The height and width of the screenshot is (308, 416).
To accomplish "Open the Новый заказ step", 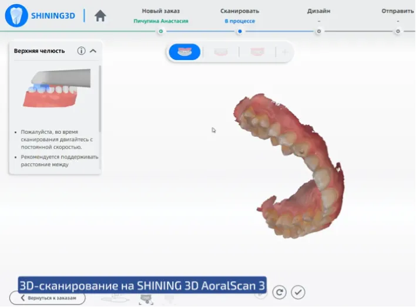I will point(160,11).
